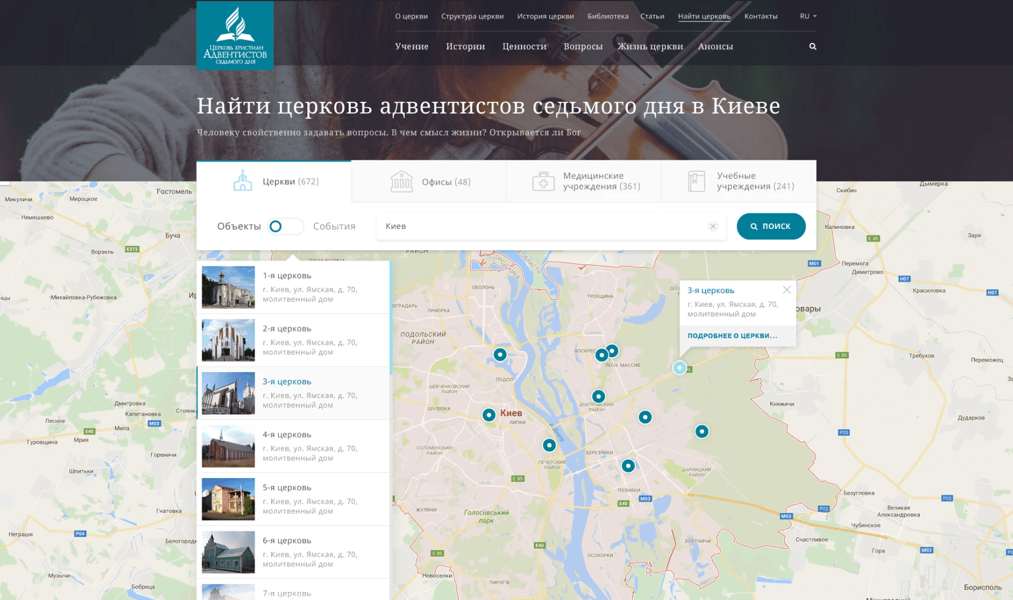The height and width of the screenshot is (600, 1013).
Task: Clear the Киев search field with X
Action: (713, 226)
